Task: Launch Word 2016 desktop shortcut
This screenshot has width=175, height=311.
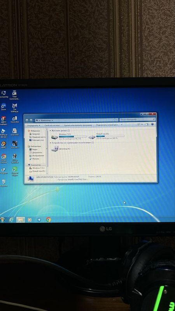Action: point(14,120)
